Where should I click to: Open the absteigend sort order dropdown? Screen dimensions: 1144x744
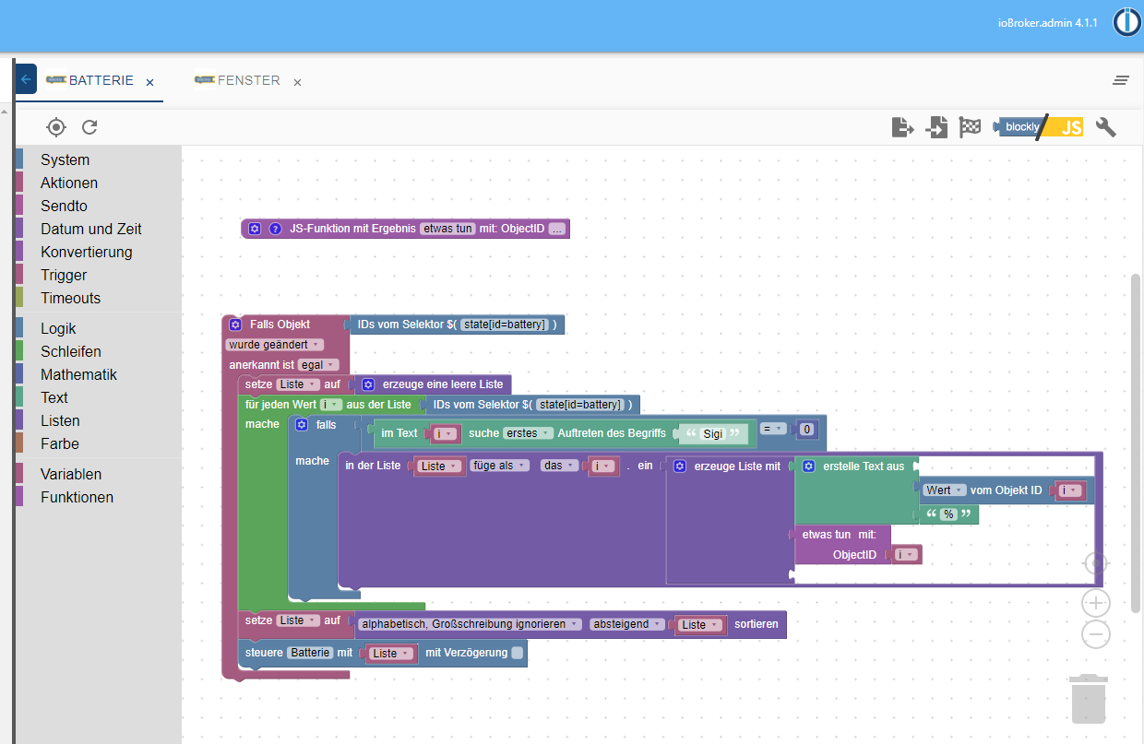(x=626, y=624)
